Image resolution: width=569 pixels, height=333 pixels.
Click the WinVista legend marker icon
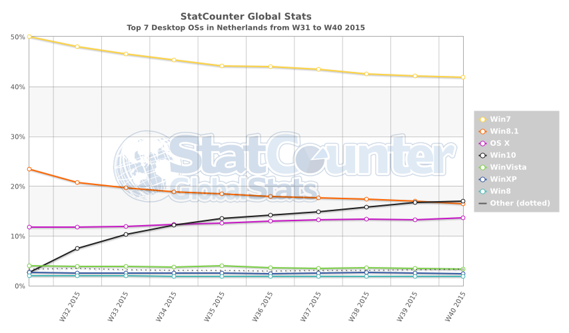tap(484, 167)
